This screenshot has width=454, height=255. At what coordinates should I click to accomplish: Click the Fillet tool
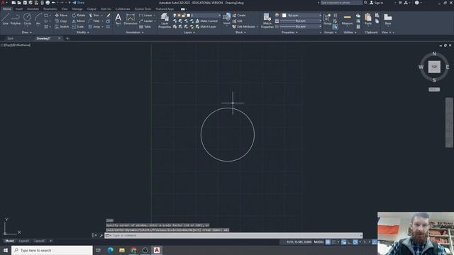(94, 21)
